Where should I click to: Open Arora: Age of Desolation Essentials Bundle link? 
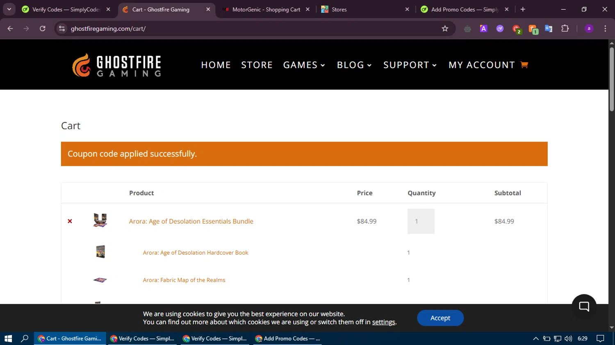tap(191, 221)
